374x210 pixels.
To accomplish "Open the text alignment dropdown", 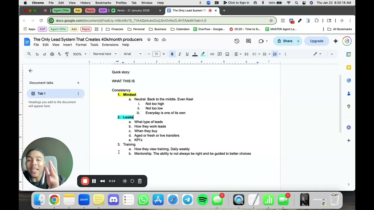I will click(238, 54).
